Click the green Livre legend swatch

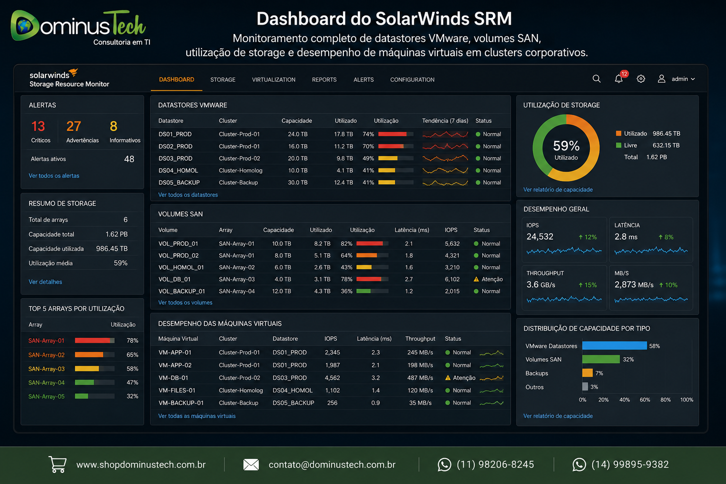click(619, 145)
